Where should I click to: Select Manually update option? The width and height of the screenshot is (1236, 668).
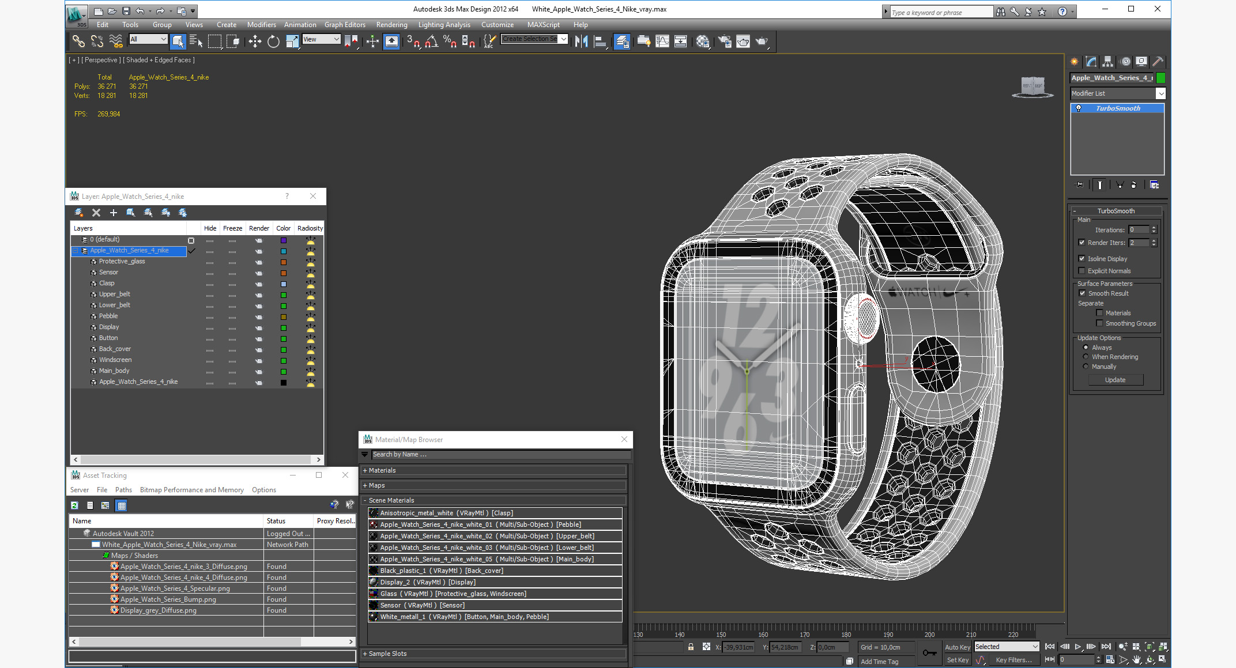coord(1086,367)
